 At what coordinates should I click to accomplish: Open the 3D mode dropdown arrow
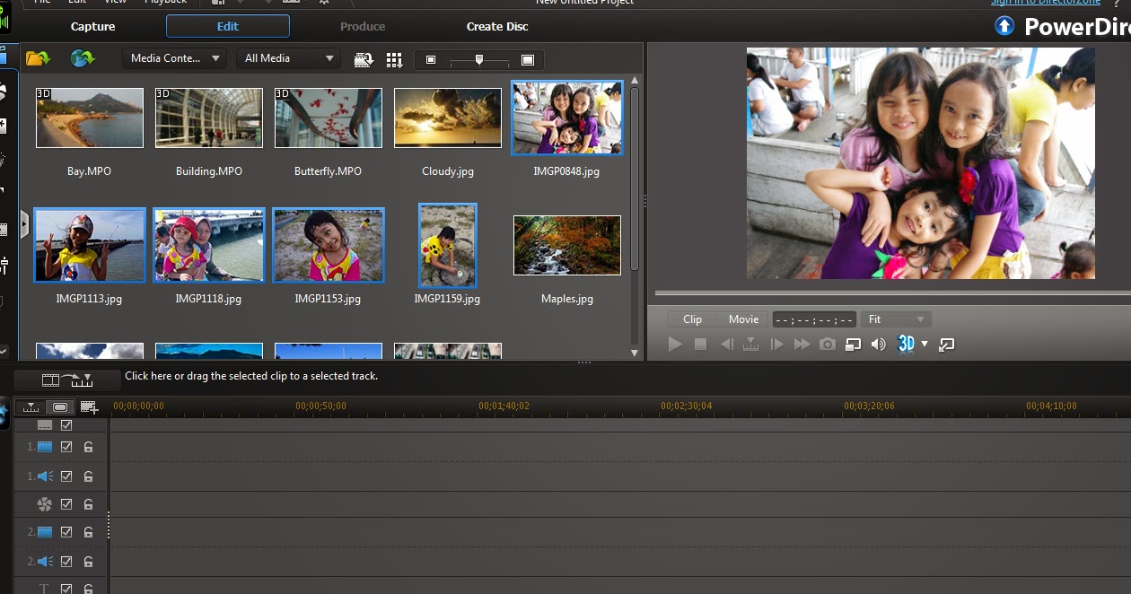click(925, 345)
